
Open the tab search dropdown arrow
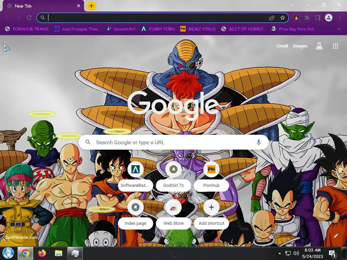[x=292, y=5]
